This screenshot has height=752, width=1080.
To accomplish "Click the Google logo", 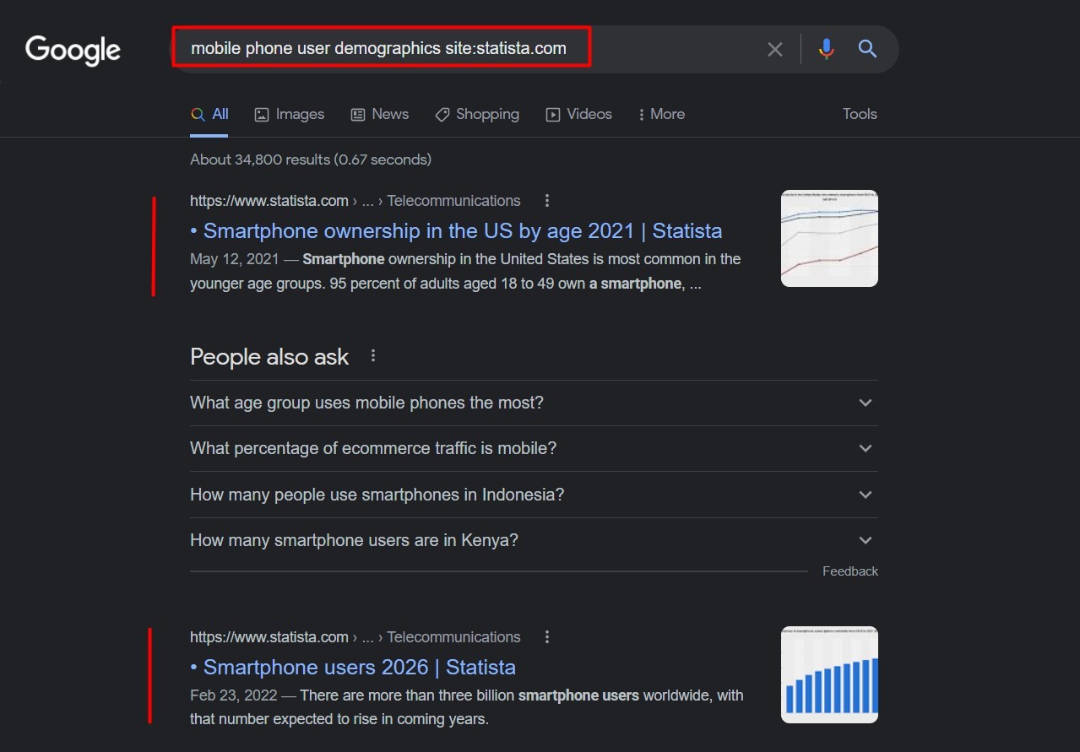I will pyautogui.click(x=73, y=51).
